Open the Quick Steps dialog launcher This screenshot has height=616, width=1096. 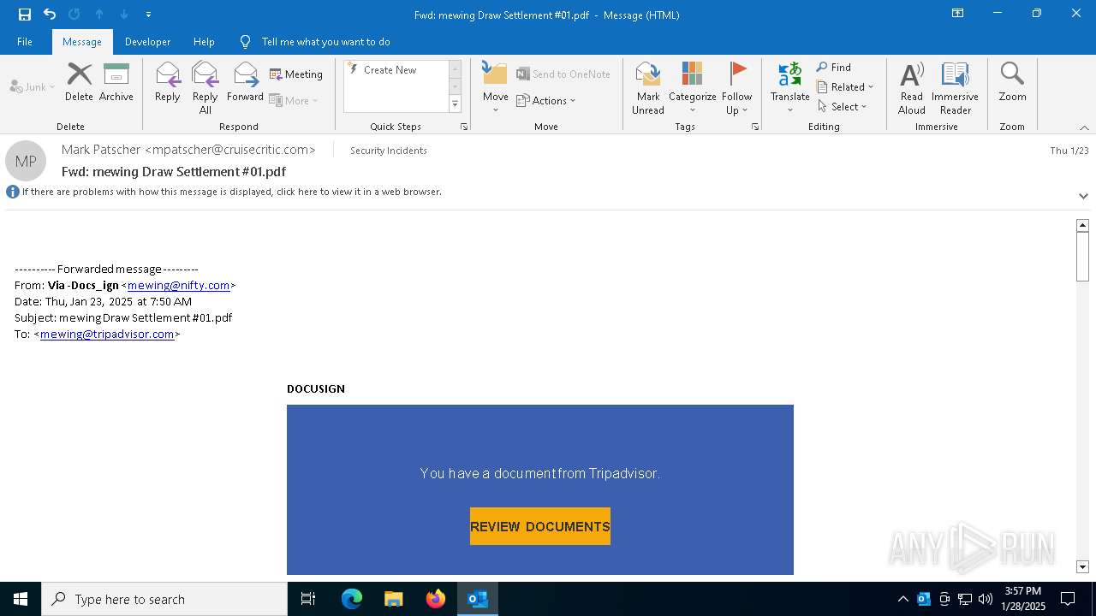[x=464, y=127]
